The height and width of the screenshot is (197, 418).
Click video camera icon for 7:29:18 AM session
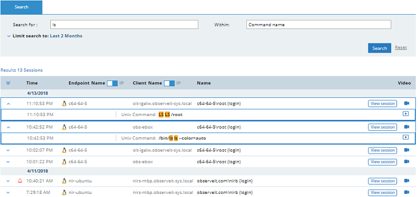pos(406,192)
